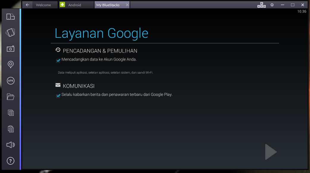Uncheck Selalu kabarkan berita Google Play checkbox
310x173 pixels.
tap(58, 96)
